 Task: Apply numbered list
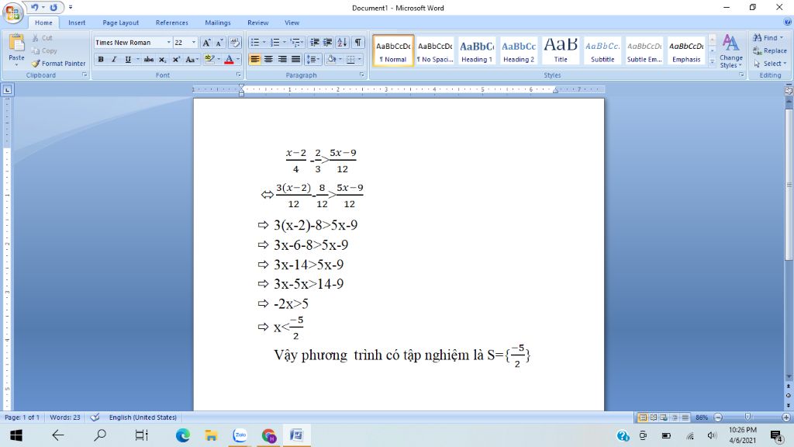click(x=275, y=43)
